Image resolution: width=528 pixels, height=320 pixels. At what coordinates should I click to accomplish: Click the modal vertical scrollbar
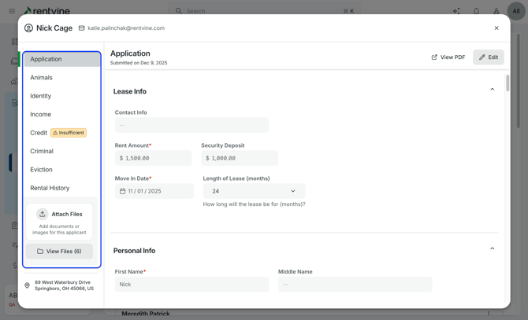[x=508, y=83]
